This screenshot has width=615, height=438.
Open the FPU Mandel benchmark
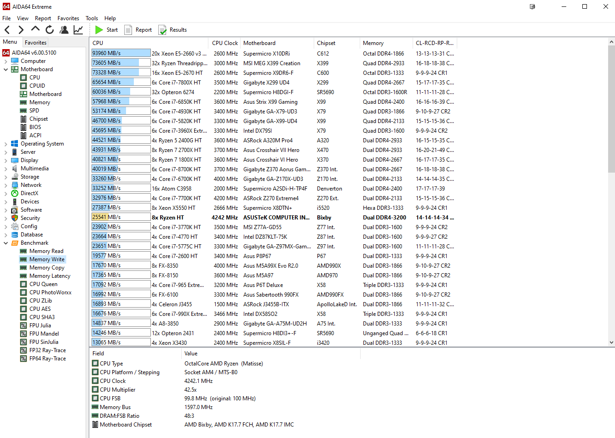[x=44, y=334]
